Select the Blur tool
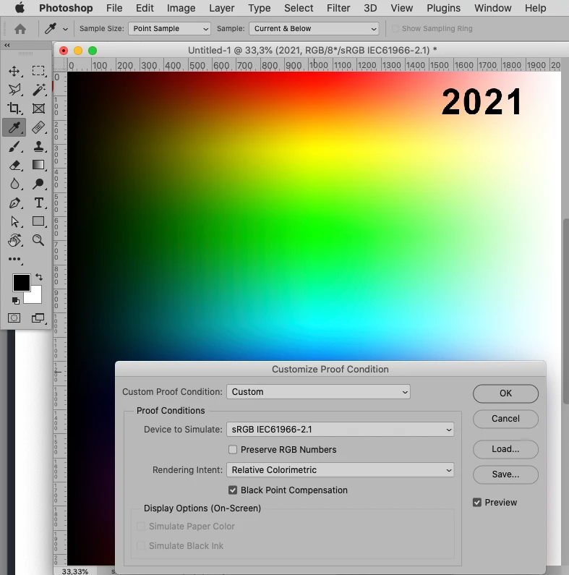The image size is (569, 575). [14, 184]
